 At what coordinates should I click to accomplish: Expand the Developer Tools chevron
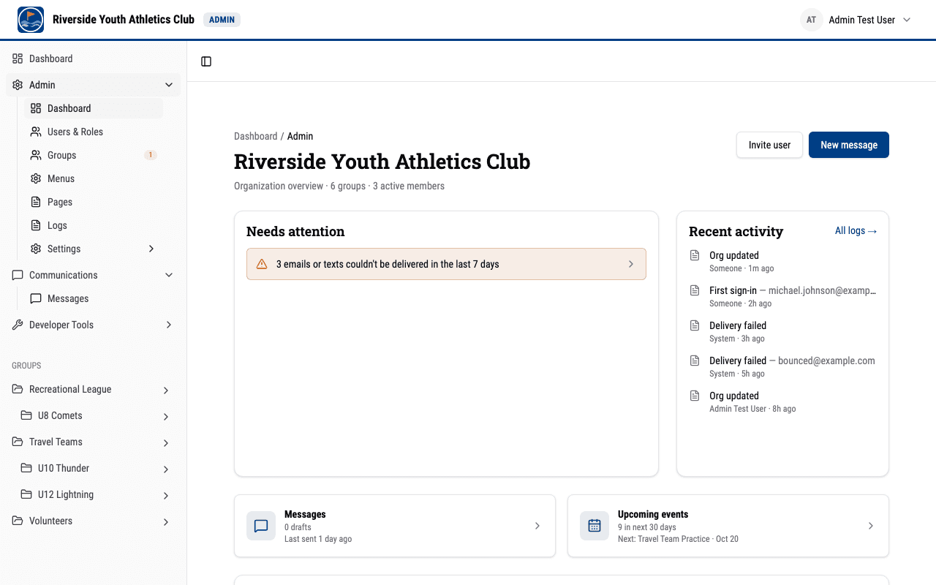point(169,325)
